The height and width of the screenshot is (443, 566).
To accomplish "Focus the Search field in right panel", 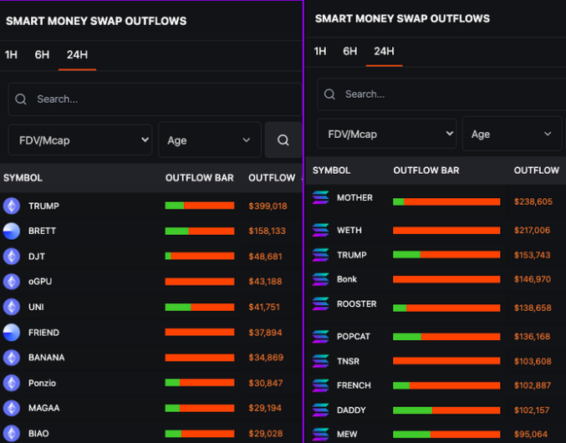I will tap(441, 94).
